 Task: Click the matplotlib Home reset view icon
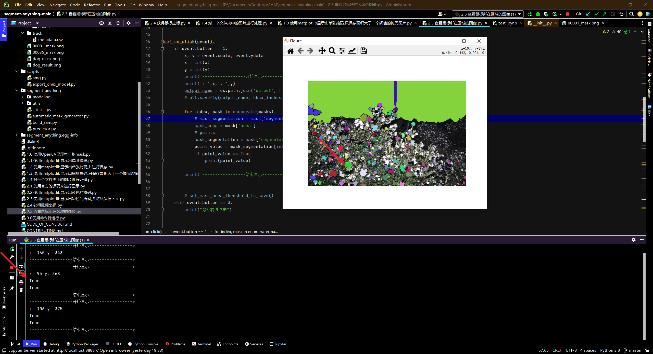(x=290, y=51)
